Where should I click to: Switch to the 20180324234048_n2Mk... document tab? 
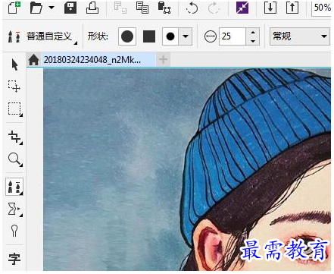pyautogui.click(x=92, y=60)
